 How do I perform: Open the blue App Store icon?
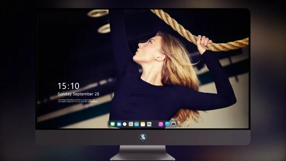[167, 124]
